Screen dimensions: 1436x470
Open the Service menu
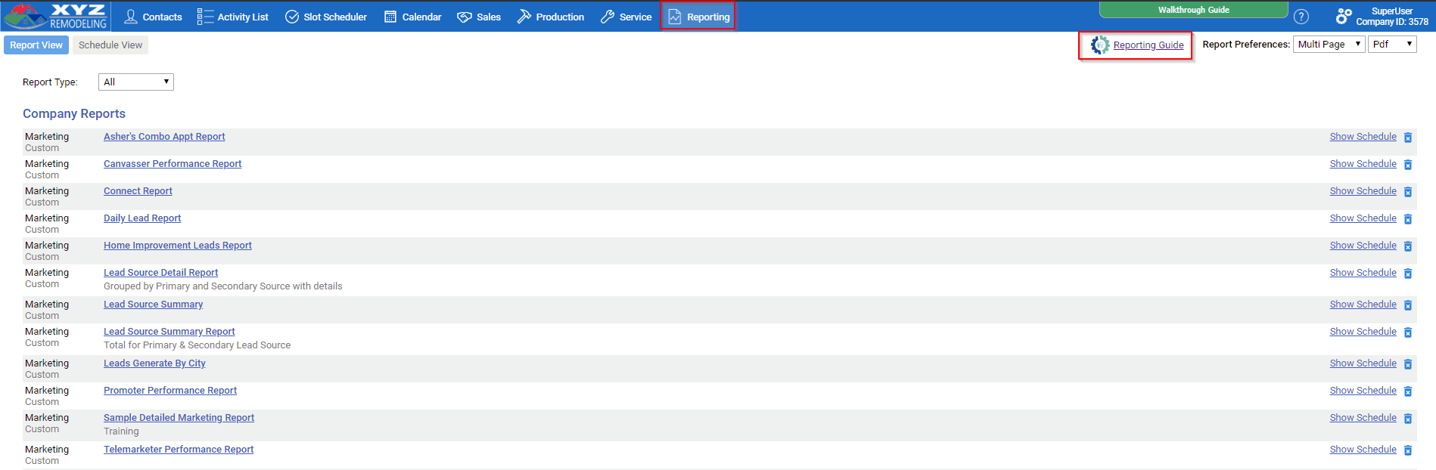click(626, 17)
